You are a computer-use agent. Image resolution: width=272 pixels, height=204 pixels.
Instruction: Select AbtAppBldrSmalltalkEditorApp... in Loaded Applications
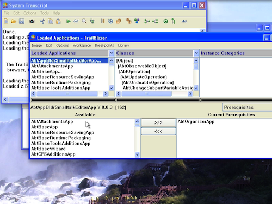tap(70, 60)
